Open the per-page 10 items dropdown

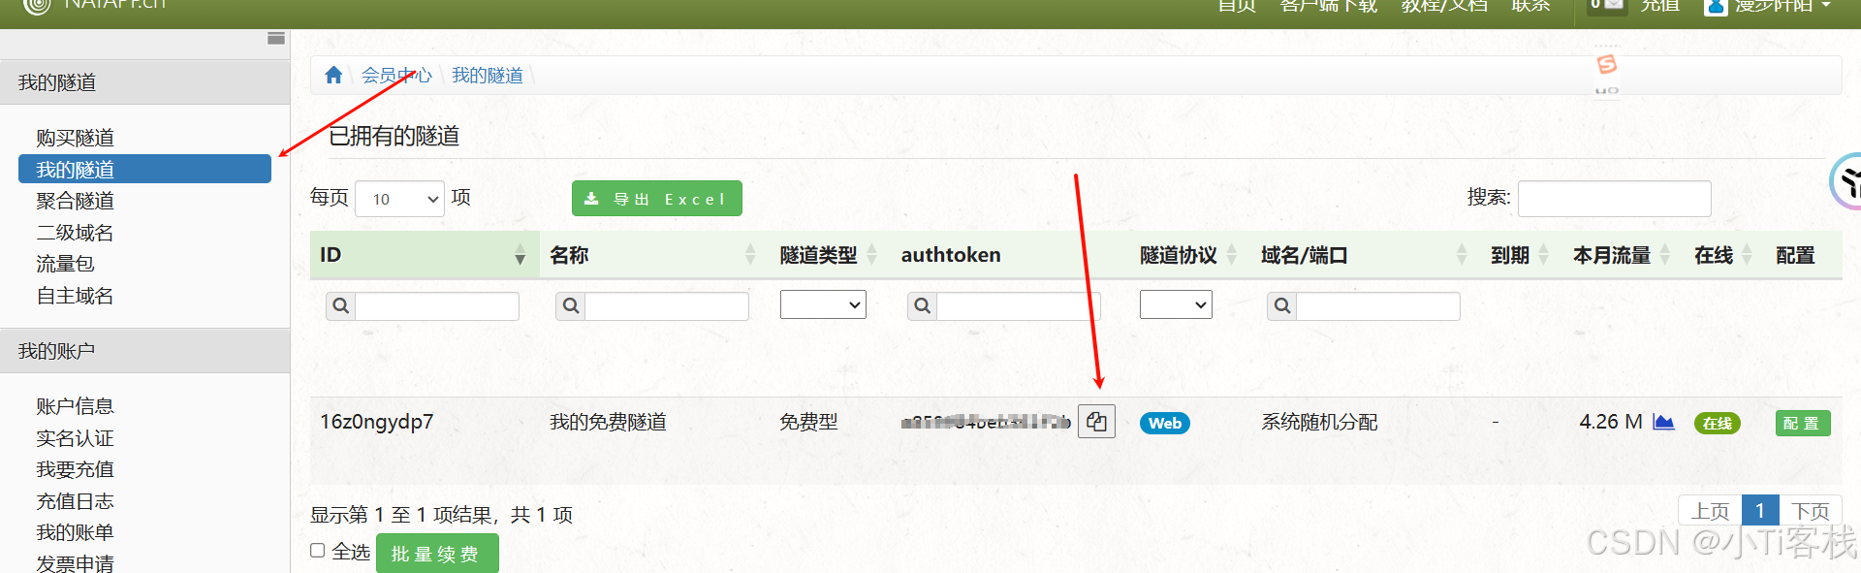click(400, 199)
